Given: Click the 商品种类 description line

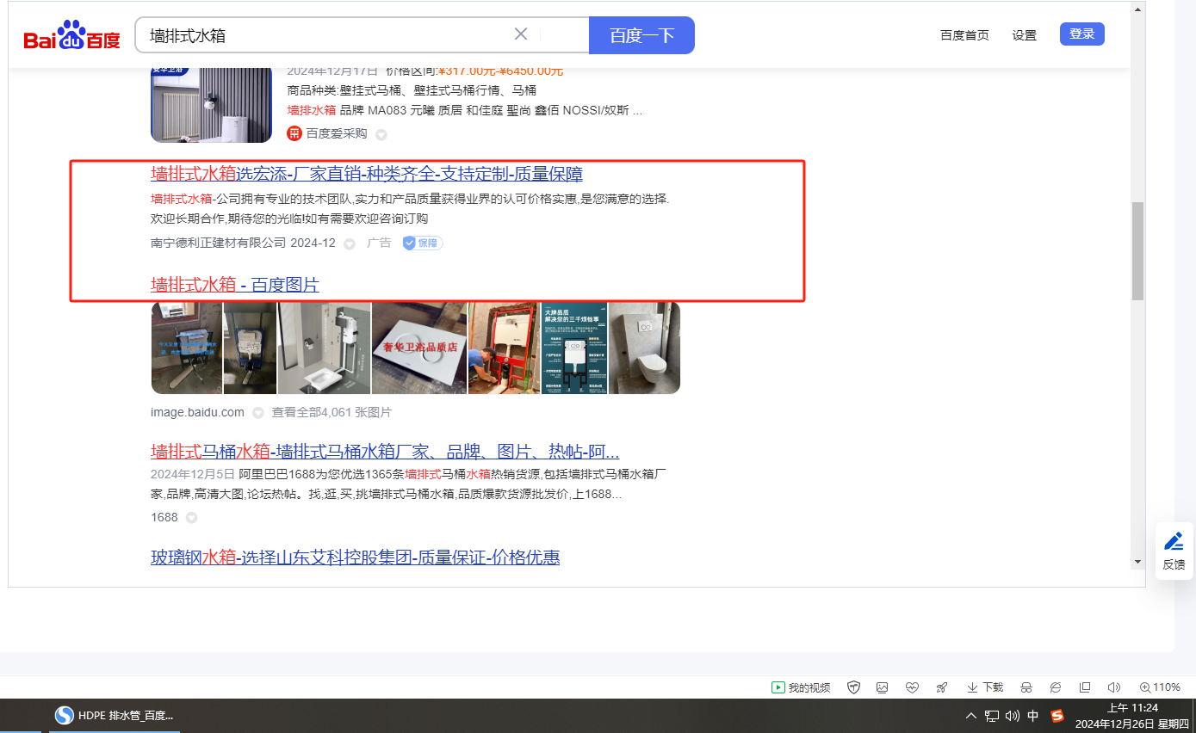Looking at the screenshot, I should (412, 89).
